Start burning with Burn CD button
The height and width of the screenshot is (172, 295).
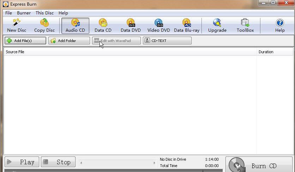click(259, 166)
